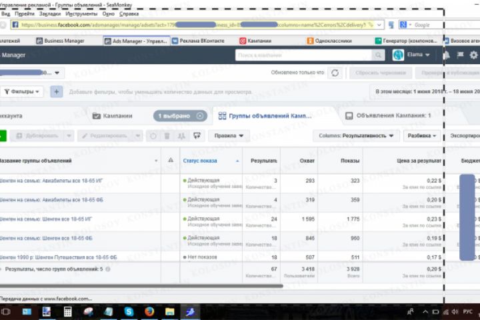Click the refresh data icon
480x320 pixels.
pyautogui.click(x=335, y=73)
